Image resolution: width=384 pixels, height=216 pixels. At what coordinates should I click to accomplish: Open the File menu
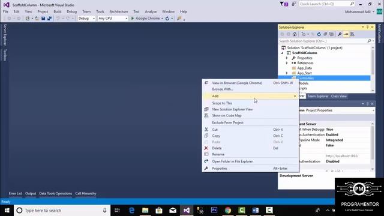(x=5, y=11)
